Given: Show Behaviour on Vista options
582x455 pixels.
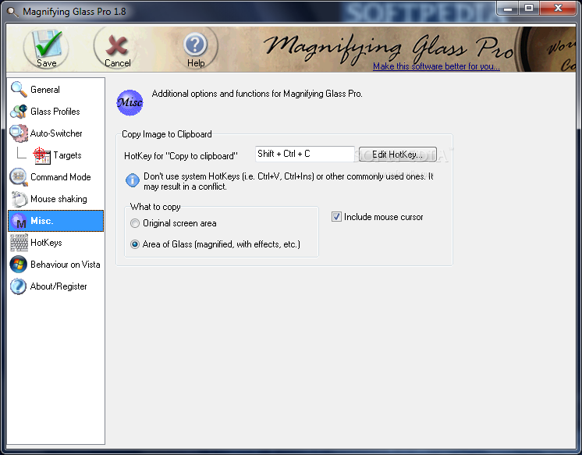Looking at the screenshot, I should click(56, 265).
